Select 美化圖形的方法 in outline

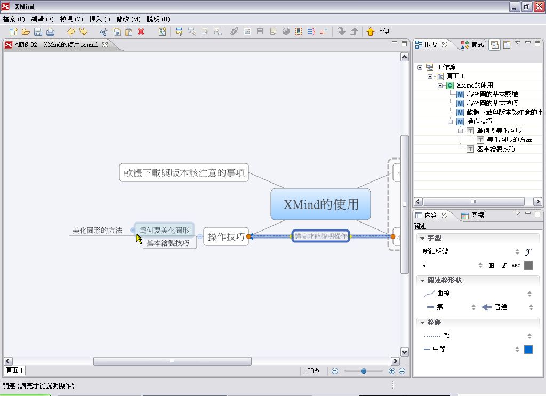tap(509, 140)
